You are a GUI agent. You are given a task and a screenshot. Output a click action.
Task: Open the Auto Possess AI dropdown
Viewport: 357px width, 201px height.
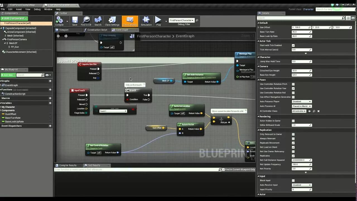[302, 106]
